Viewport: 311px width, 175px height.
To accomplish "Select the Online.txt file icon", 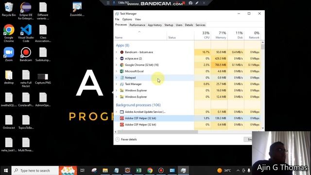I will 9,122.
